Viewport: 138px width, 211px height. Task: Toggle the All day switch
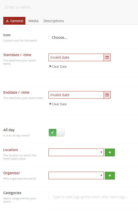57,132
